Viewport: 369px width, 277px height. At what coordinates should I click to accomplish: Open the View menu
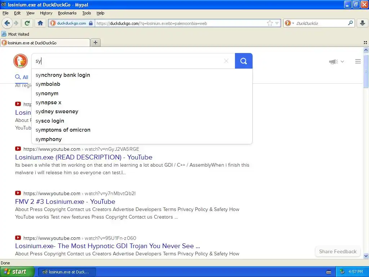[30, 13]
